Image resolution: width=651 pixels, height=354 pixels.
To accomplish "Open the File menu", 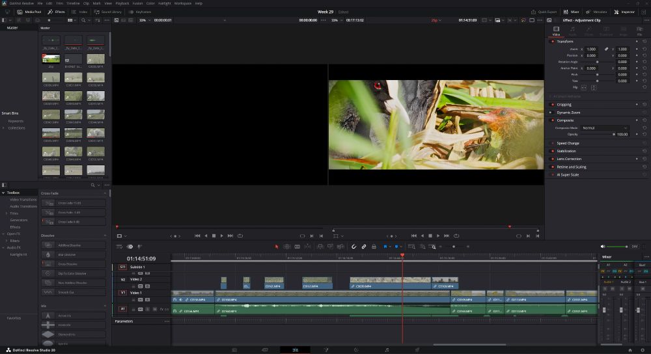I will (40, 3).
